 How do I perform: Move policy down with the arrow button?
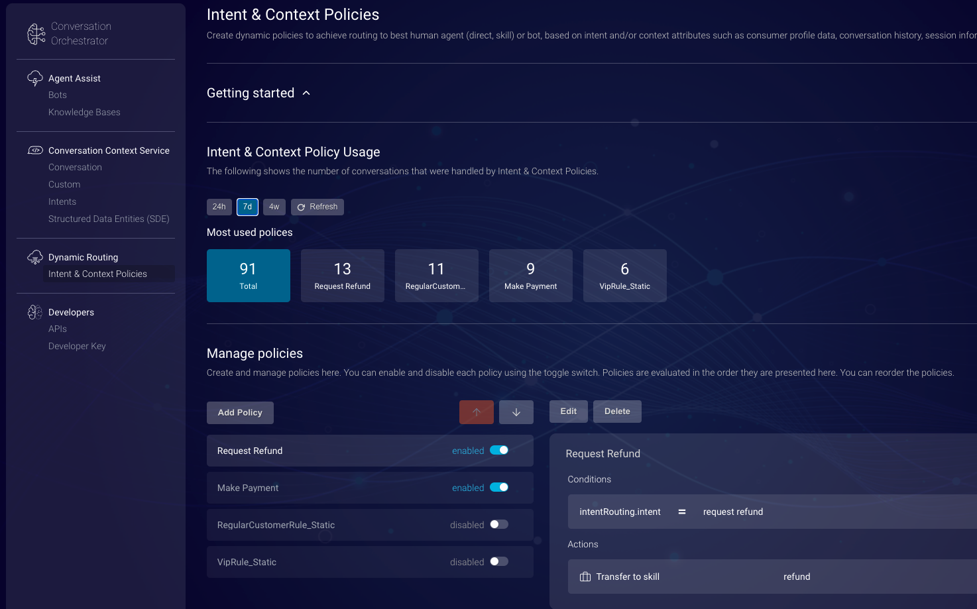tap(516, 412)
